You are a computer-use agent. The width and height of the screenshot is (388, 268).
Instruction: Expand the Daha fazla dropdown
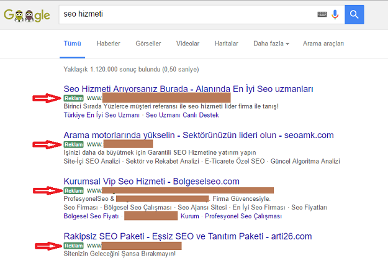point(271,44)
